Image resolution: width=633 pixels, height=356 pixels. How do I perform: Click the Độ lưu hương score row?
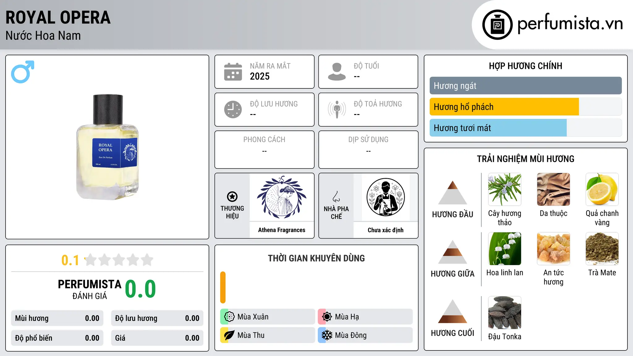[157, 318]
